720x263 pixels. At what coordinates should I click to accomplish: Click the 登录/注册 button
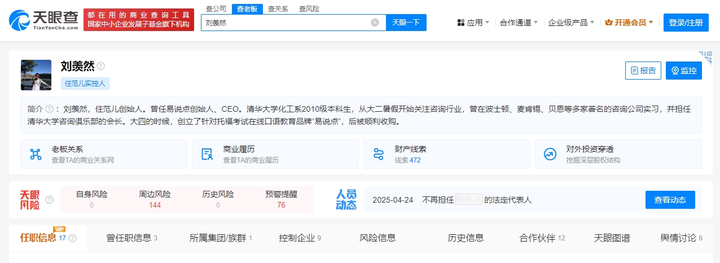click(x=686, y=23)
